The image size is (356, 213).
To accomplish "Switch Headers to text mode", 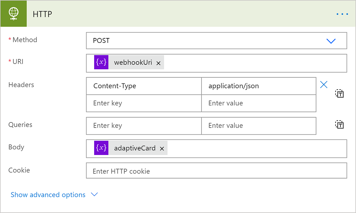I will [339, 93].
